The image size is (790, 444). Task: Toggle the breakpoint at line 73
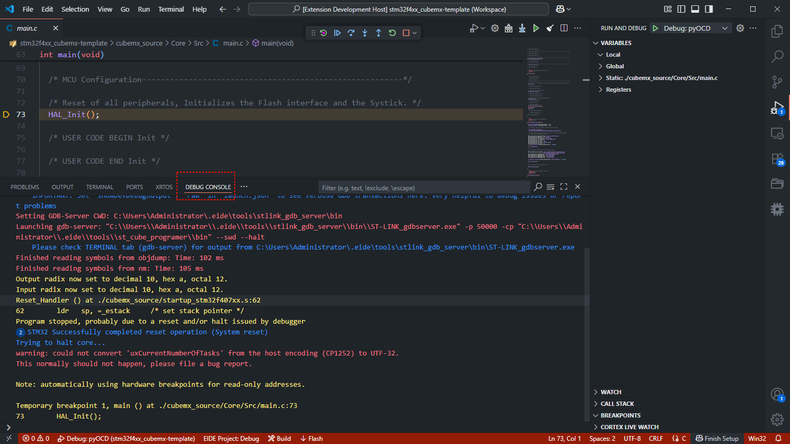6,114
